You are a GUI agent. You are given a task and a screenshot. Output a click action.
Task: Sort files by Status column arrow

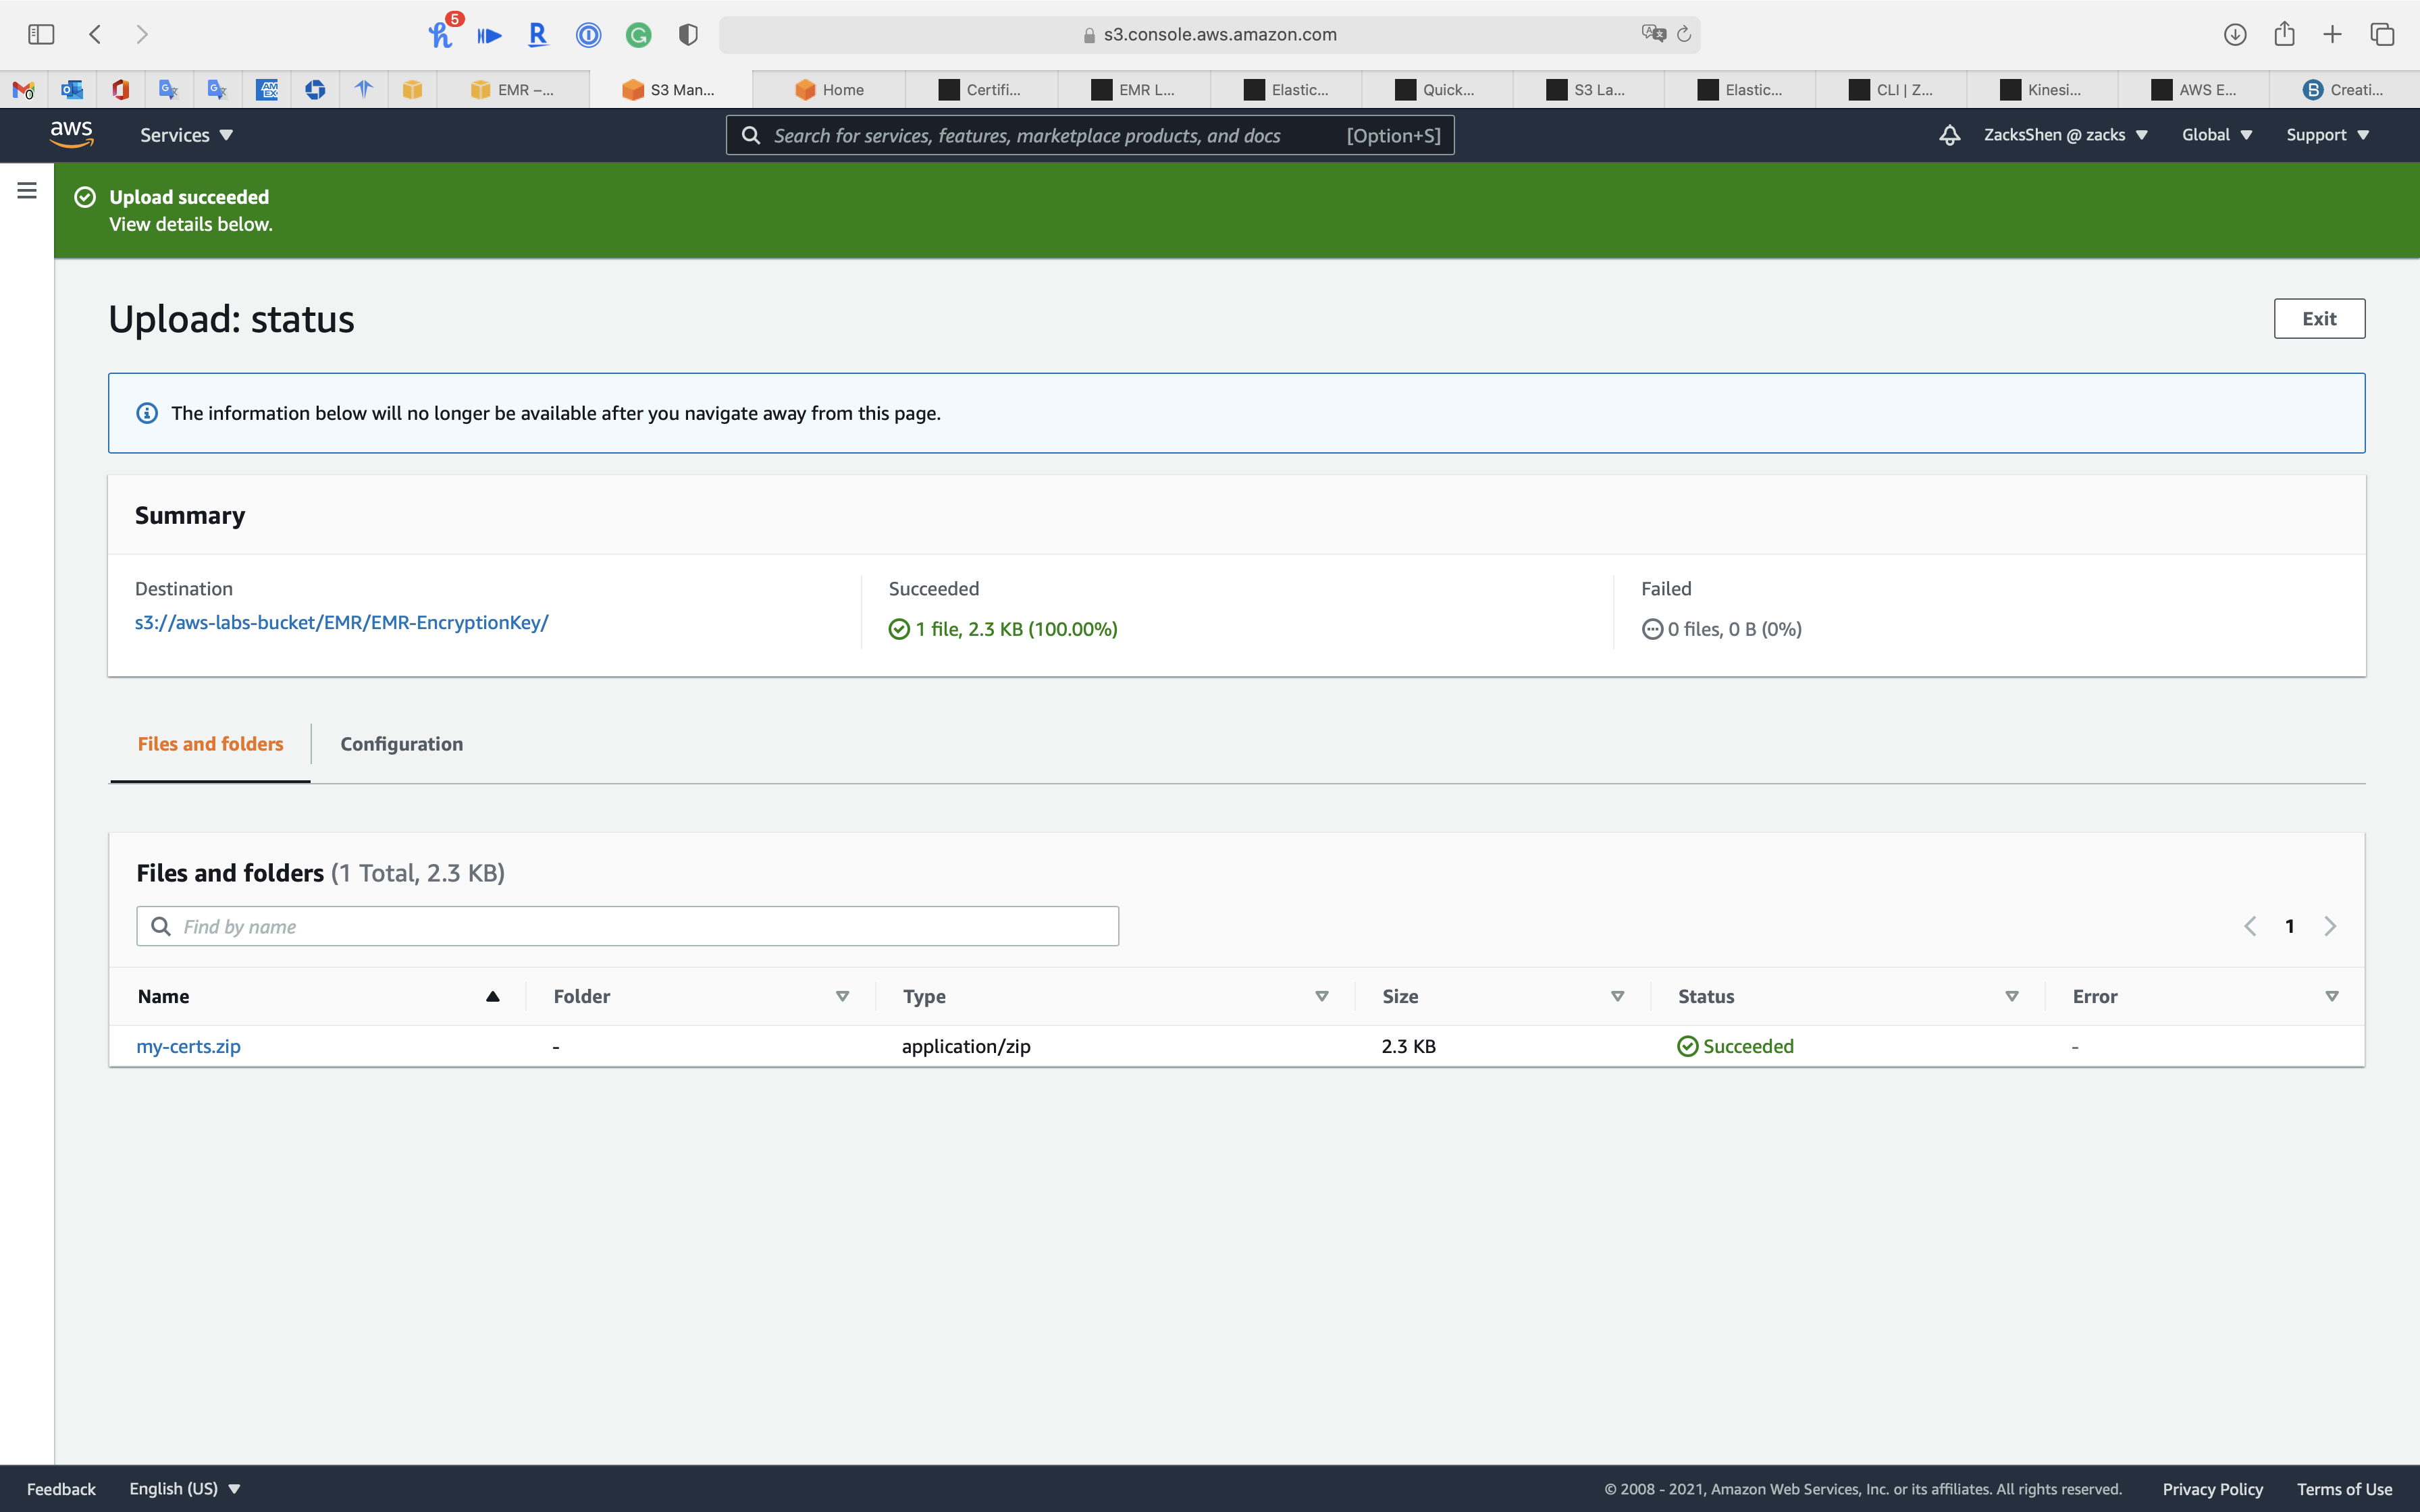pos(2011,996)
